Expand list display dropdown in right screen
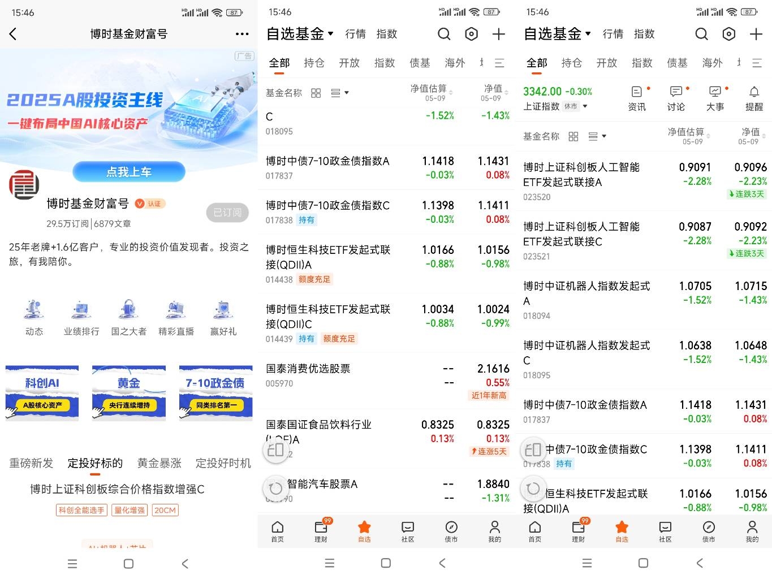Image resolution: width=772 pixels, height=579 pixels. pos(597,136)
